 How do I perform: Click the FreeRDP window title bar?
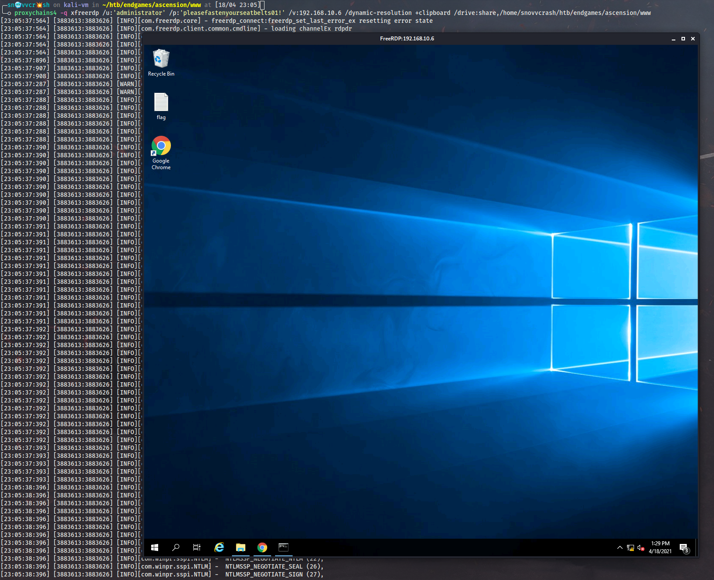point(407,39)
